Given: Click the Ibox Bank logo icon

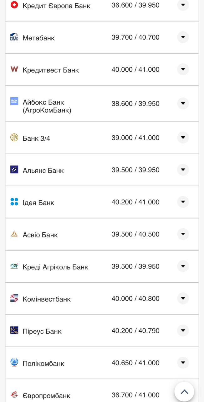Looking at the screenshot, I should pos(14,101).
